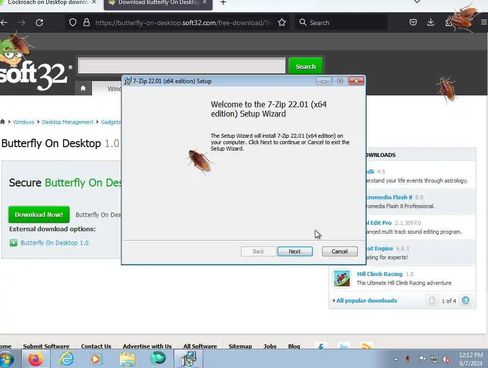
Task: Open external Butterfly On Desktop 1.0 link
Action: (55, 243)
